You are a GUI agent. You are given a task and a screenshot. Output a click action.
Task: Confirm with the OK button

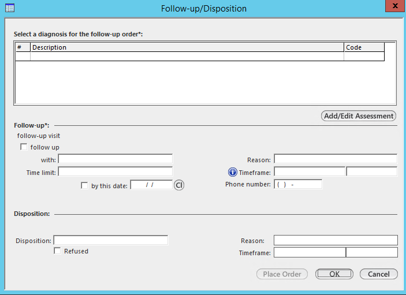point(334,274)
